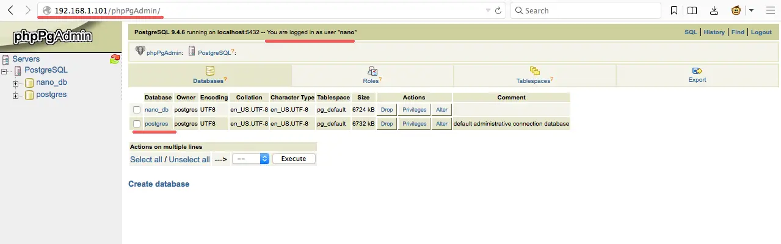This screenshot has height=244, width=781.
Task: Open the postgres link in the table
Action: tap(156, 124)
